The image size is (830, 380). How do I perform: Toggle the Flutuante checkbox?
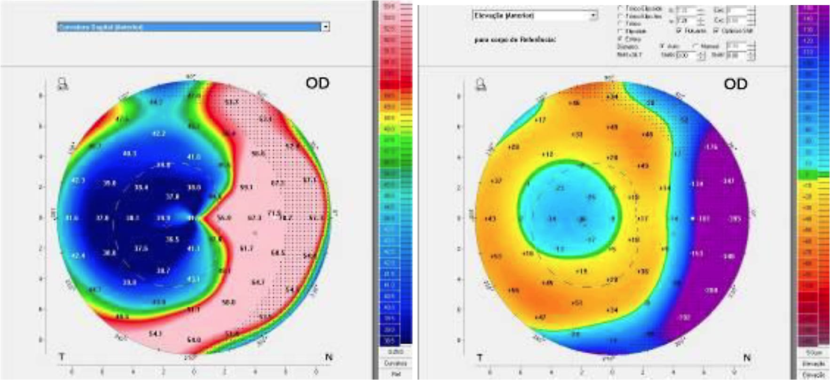click(x=679, y=31)
